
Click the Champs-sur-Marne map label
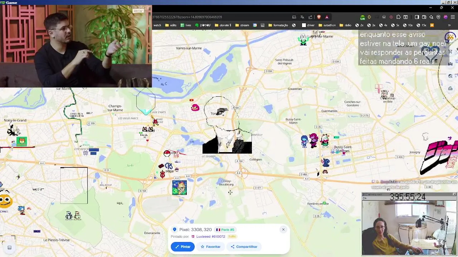click(x=115, y=108)
